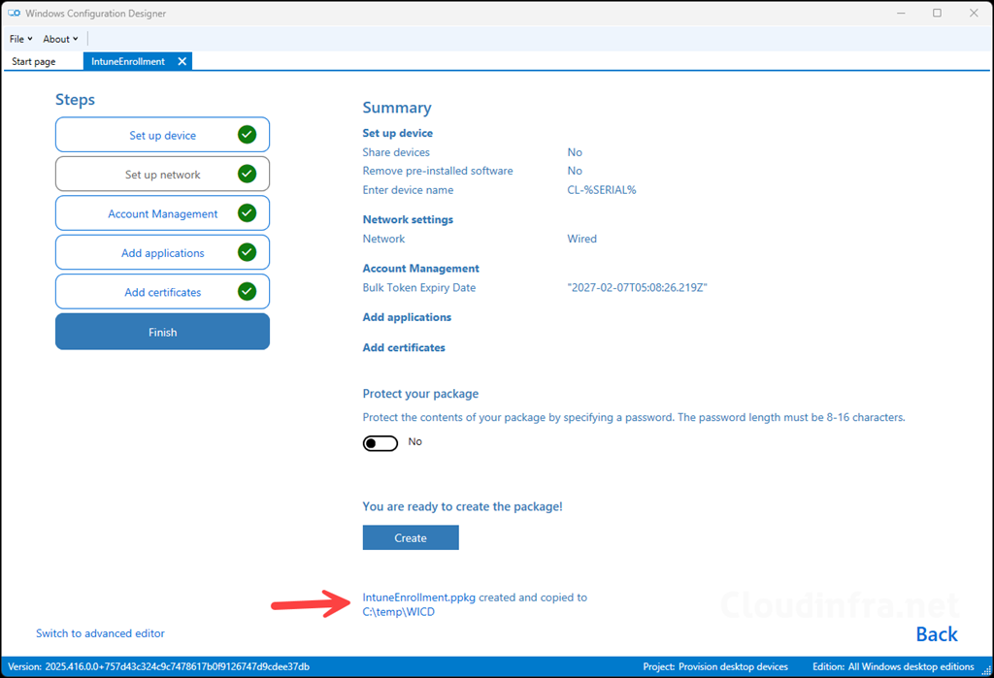Switch to the Start page tab
The width and height of the screenshot is (994, 678).
34,61
